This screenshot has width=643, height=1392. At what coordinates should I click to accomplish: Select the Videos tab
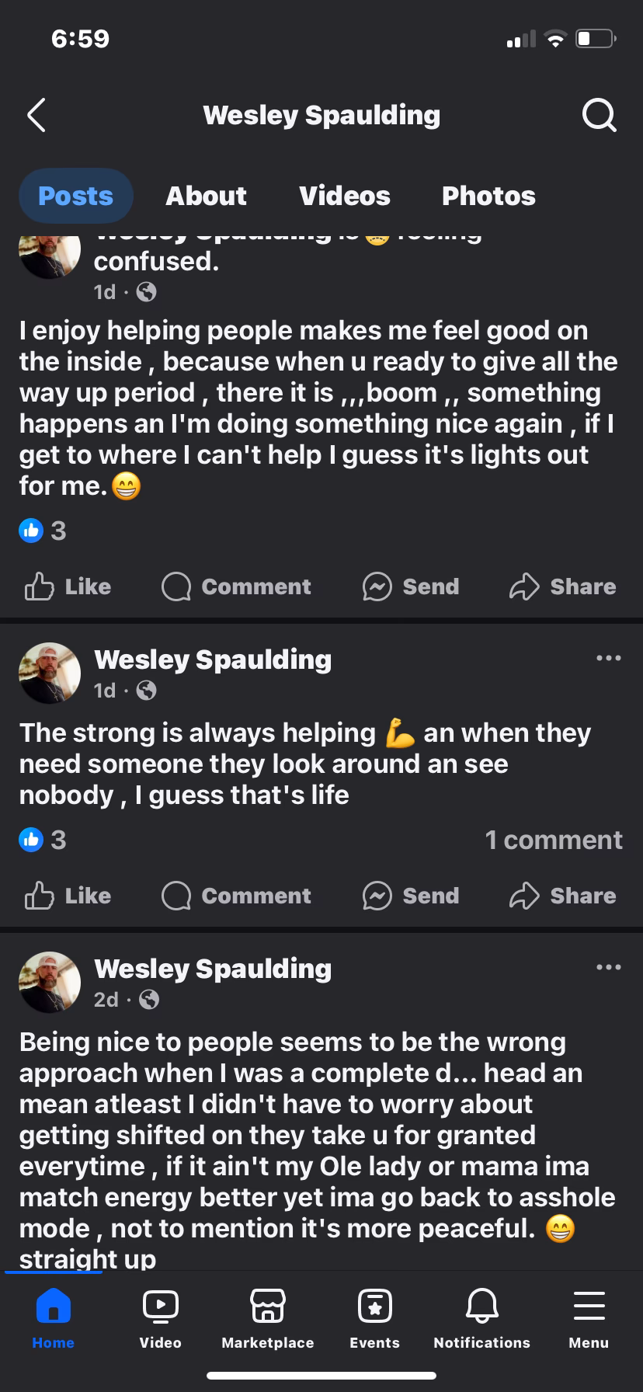tap(345, 196)
